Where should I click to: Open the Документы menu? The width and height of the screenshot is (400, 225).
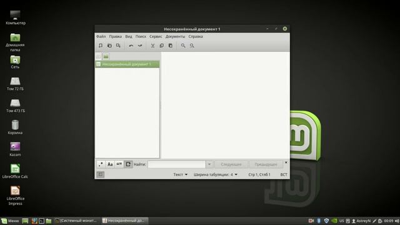[x=175, y=36]
